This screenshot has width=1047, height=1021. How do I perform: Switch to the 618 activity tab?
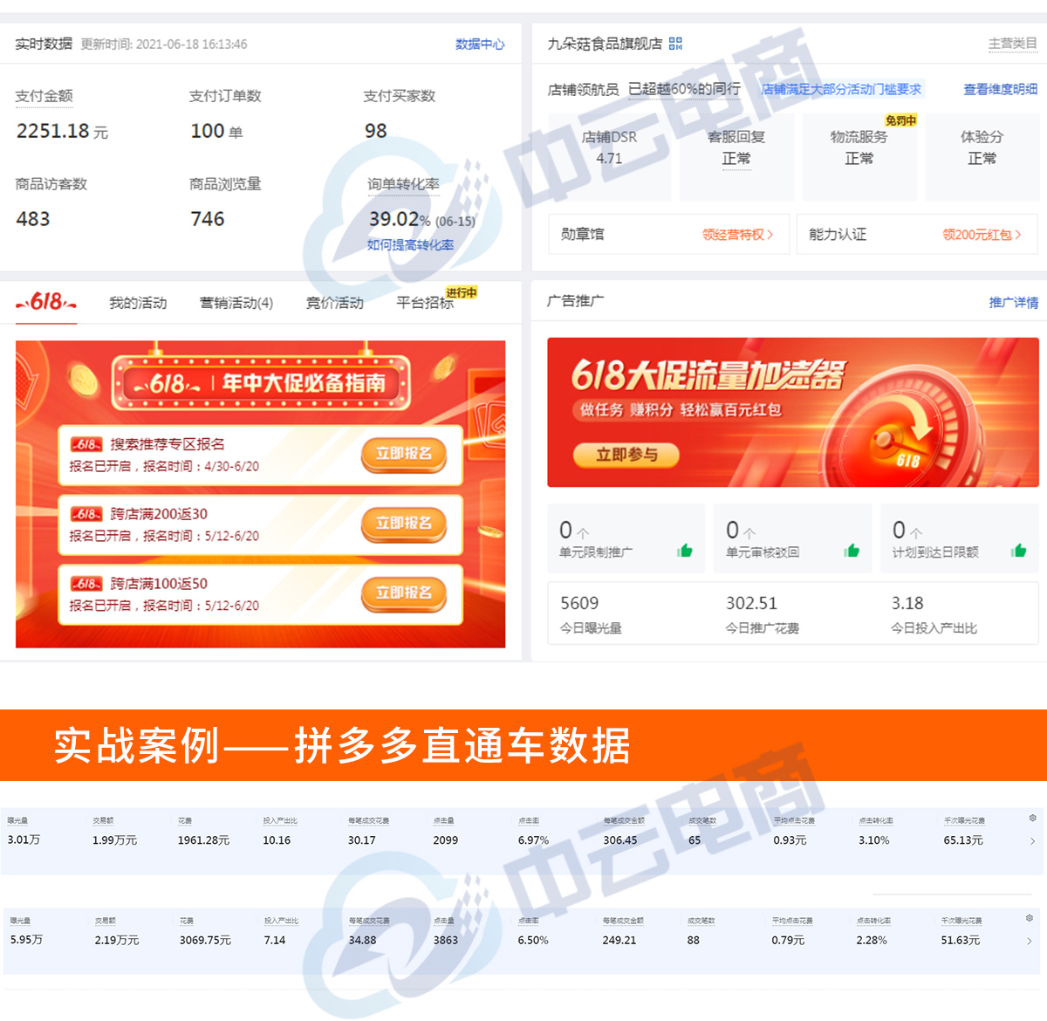point(46,303)
